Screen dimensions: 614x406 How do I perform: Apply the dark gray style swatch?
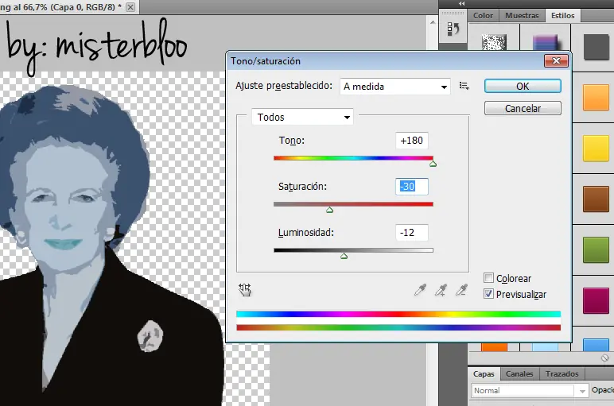pyautogui.click(x=597, y=47)
